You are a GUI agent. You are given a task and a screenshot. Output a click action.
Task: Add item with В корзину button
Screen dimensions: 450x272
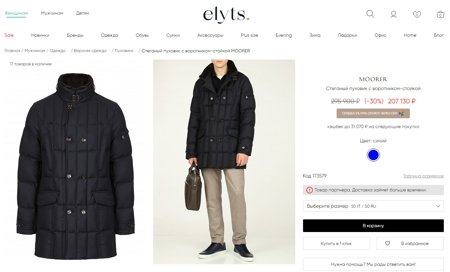(373, 226)
